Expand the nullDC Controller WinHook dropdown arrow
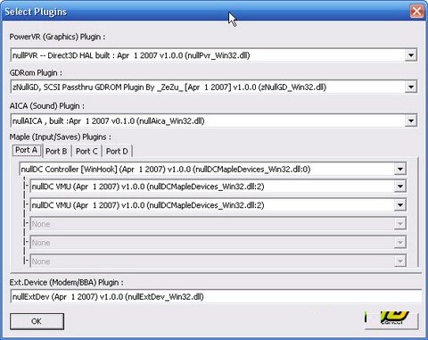The image size is (428, 340). tap(400, 170)
